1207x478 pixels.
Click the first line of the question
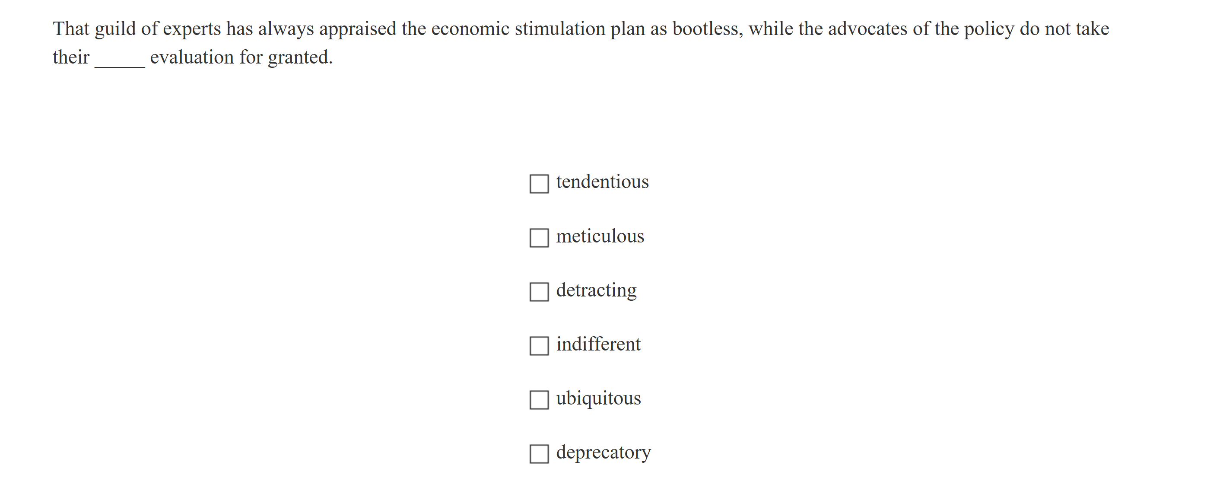pyautogui.click(x=581, y=29)
